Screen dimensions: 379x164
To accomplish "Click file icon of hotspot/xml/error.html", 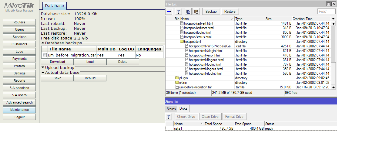I will pyautogui.click(x=187, y=55).
